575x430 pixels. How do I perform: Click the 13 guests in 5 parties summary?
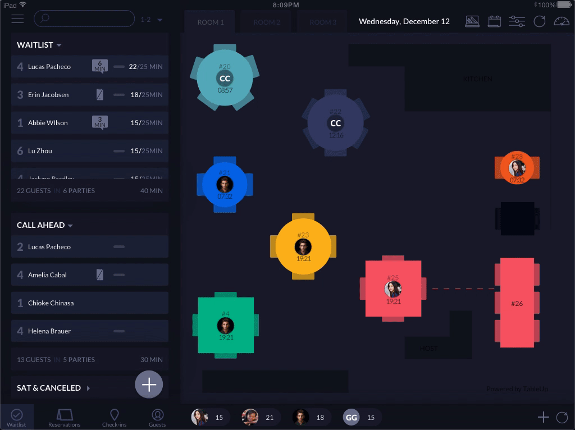tap(56, 360)
